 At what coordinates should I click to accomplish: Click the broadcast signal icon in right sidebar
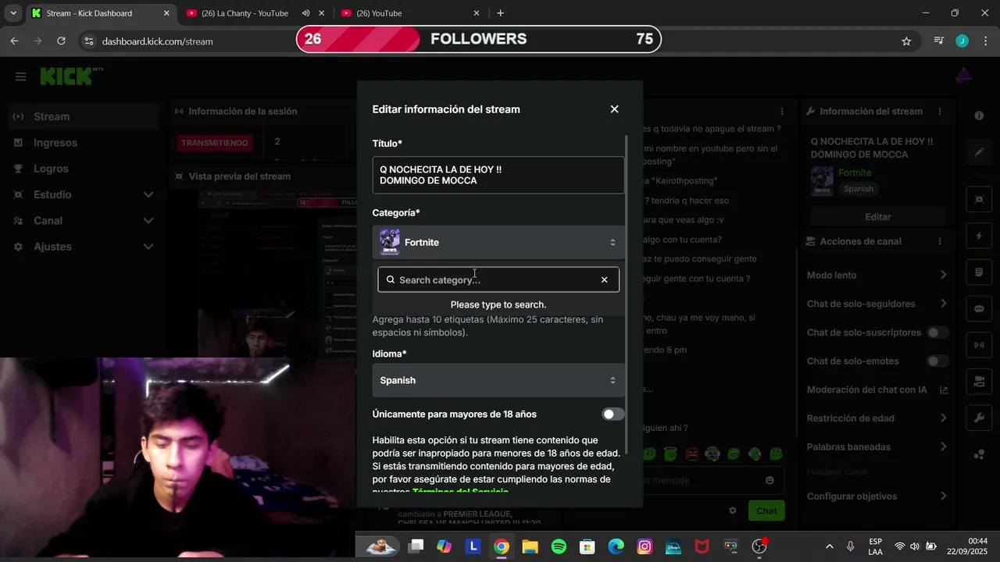click(x=979, y=344)
